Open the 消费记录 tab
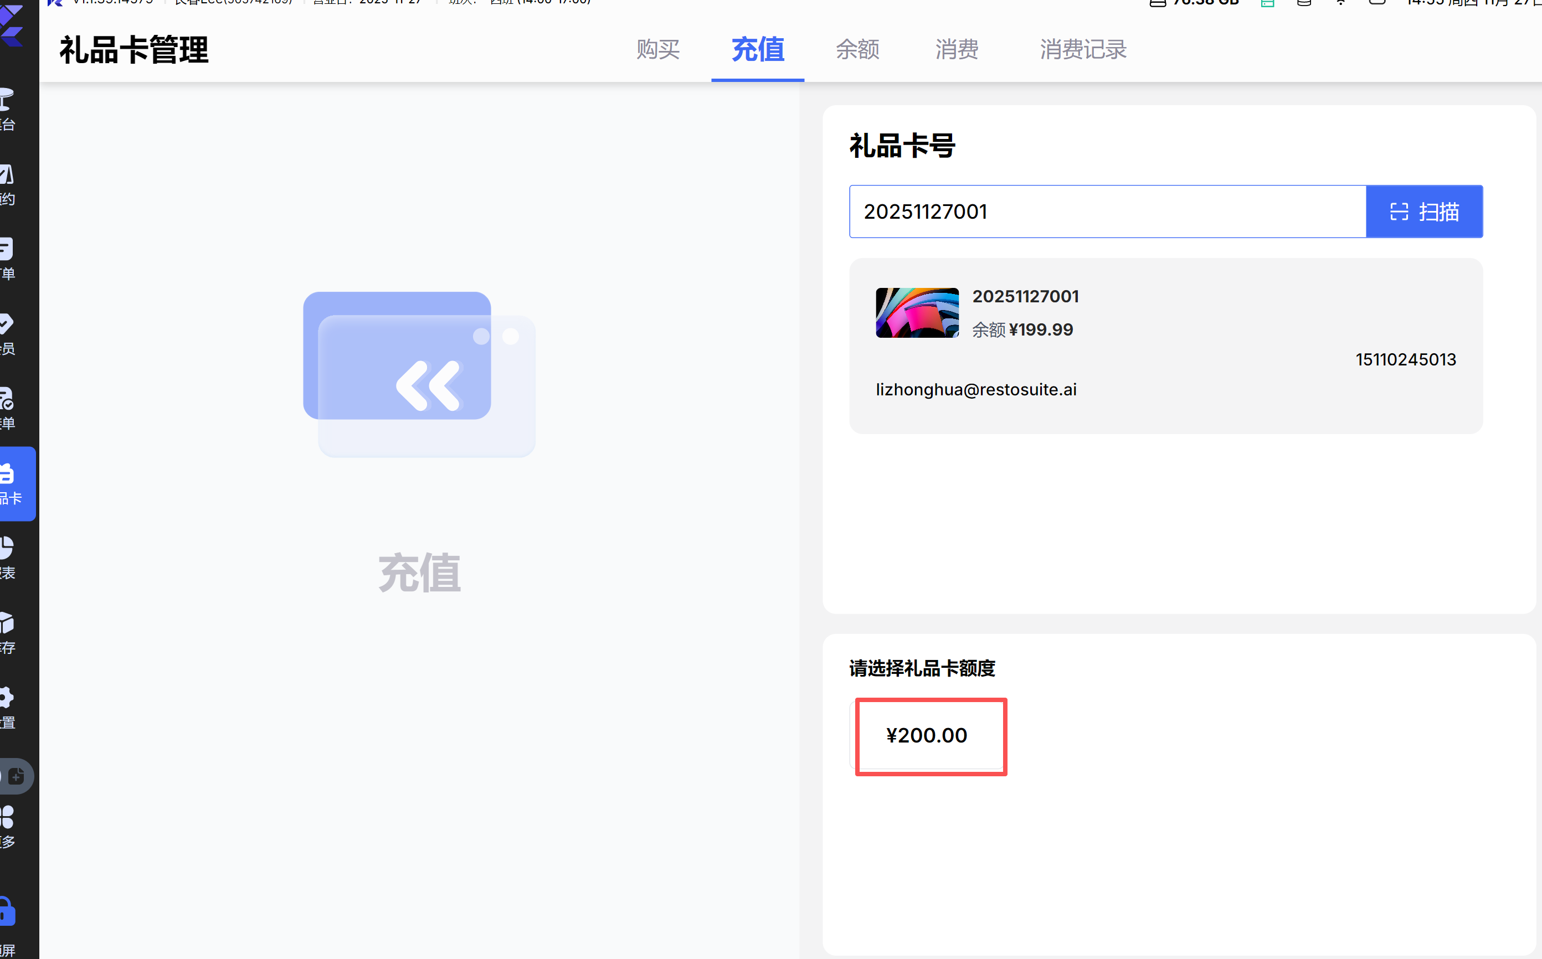This screenshot has width=1542, height=959. click(1082, 49)
